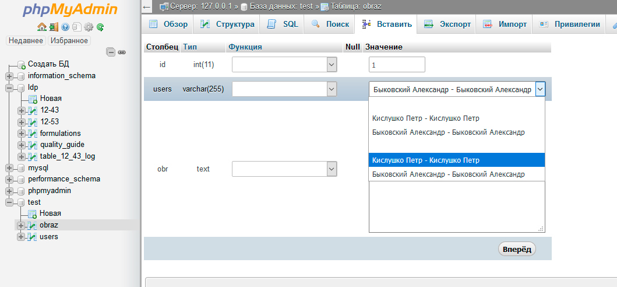Click database icon beside performance_schema
The height and width of the screenshot is (287, 617).
point(21,180)
